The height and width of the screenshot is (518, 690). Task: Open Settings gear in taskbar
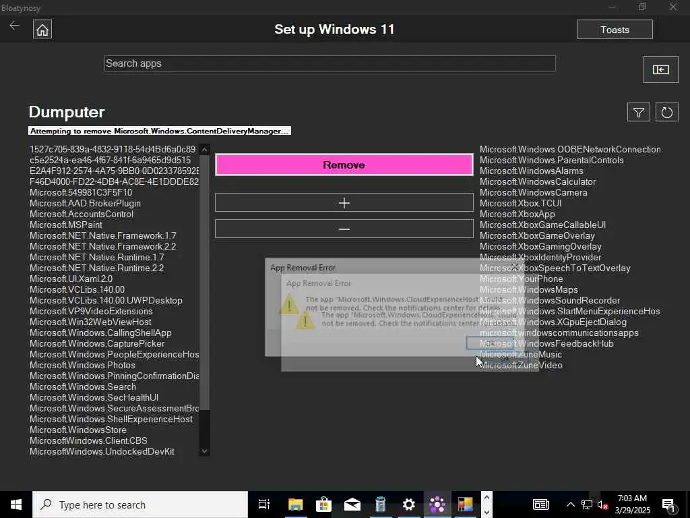(409, 505)
